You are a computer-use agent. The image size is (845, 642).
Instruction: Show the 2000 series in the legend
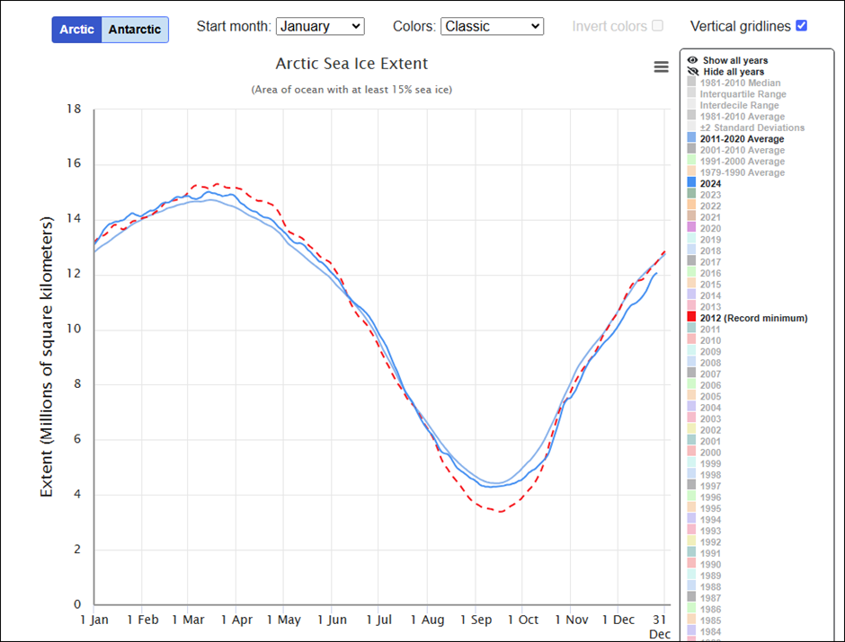(710, 452)
